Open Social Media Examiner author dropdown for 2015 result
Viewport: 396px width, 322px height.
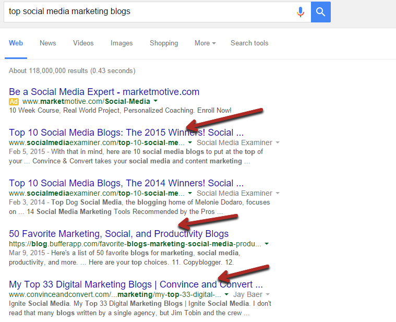(x=278, y=142)
